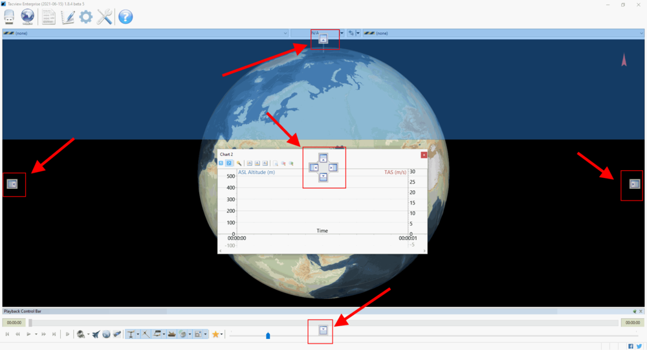
Task: Fast forward the playback
Action: click(43, 334)
